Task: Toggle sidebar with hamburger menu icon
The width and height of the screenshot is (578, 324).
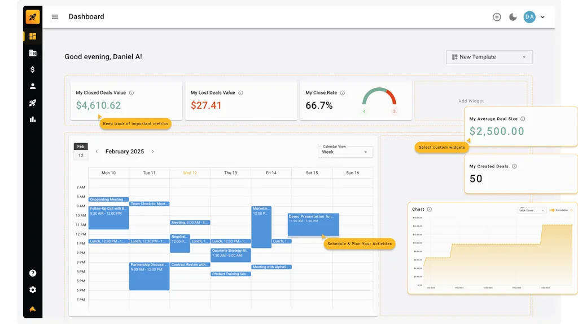Action: 55,17
